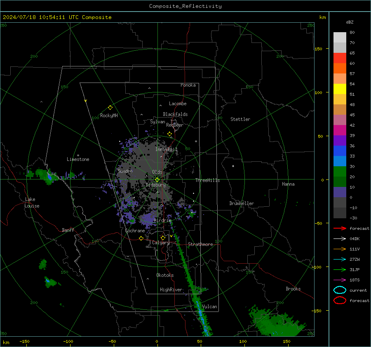This screenshot has width=371, height=347.
Task: Click the Olds town label
Action: tap(157, 172)
